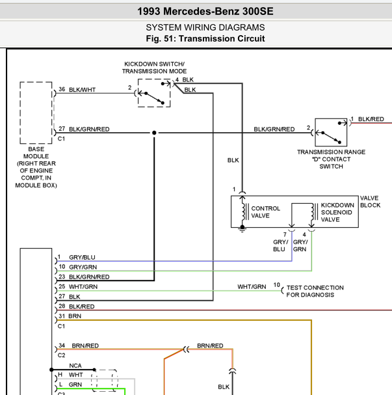Select the "KICKDOWN SWITCH/ TRANSMISSION MODE" label
This screenshot has width=392, height=395.
[x=154, y=68]
